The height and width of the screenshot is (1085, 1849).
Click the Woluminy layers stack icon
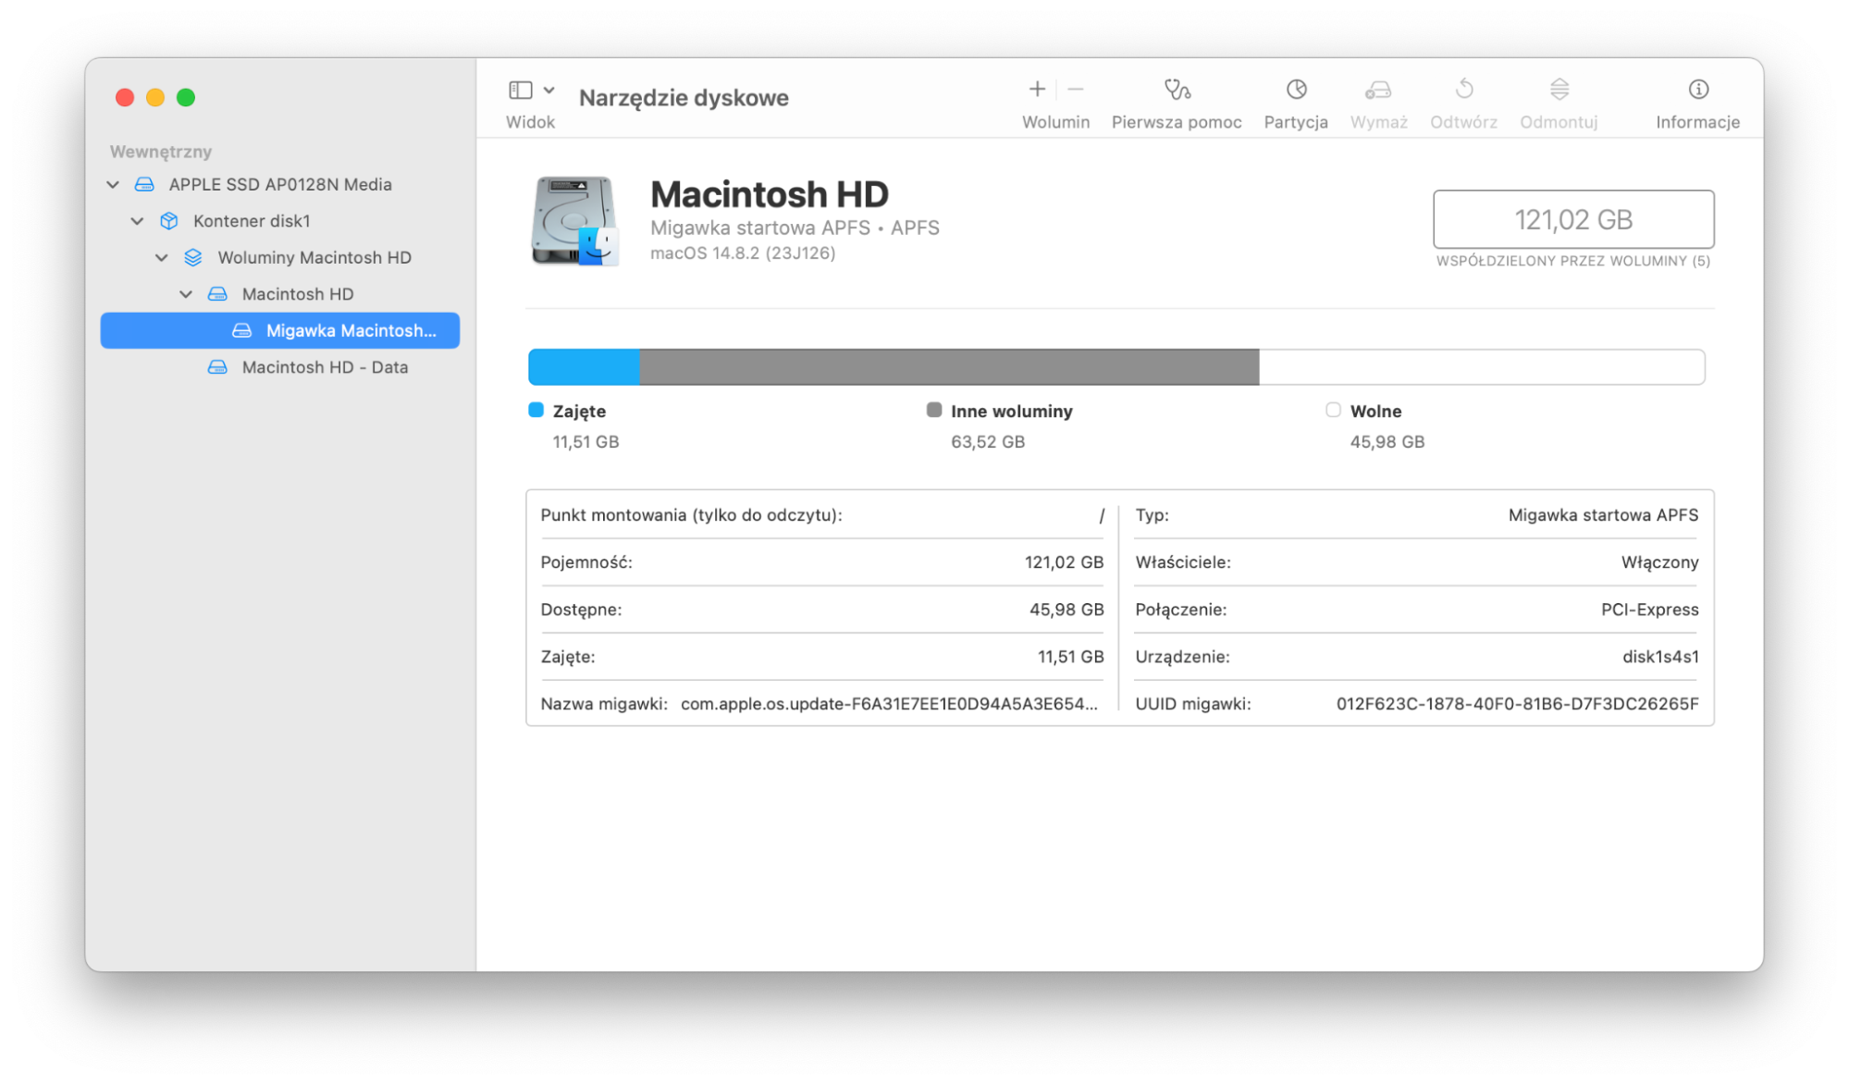pos(192,257)
